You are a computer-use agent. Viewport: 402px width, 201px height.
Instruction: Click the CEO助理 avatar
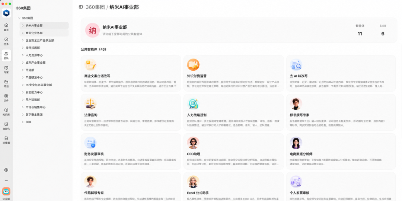pos(193,143)
